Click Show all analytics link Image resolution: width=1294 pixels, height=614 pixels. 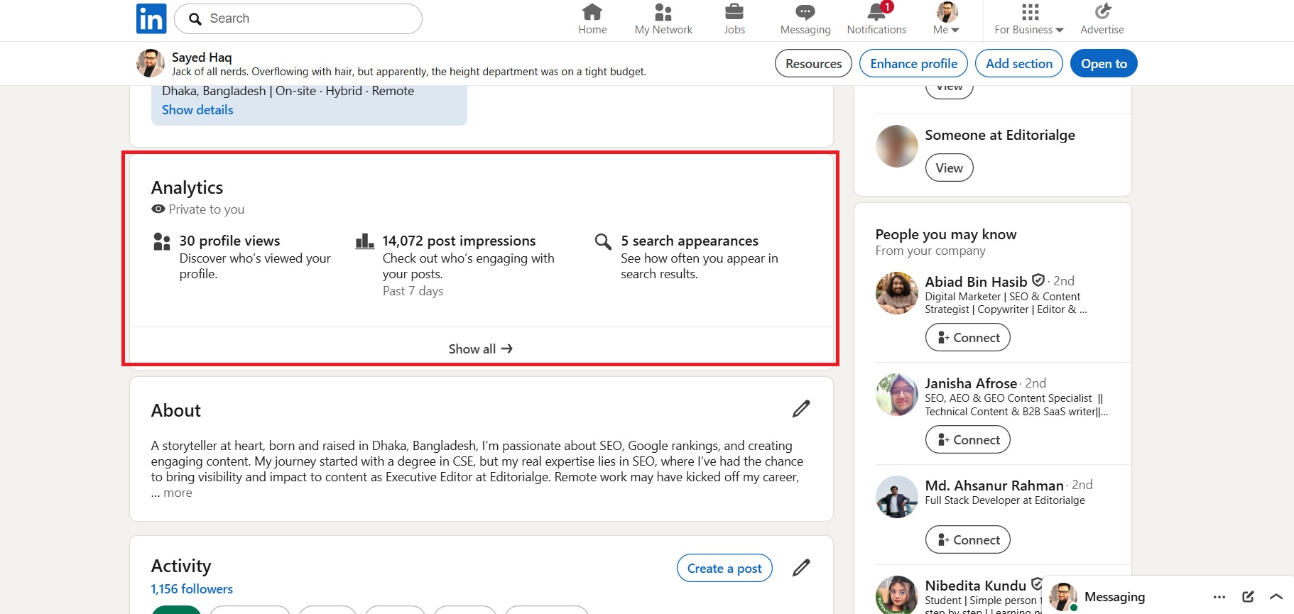[x=481, y=349]
